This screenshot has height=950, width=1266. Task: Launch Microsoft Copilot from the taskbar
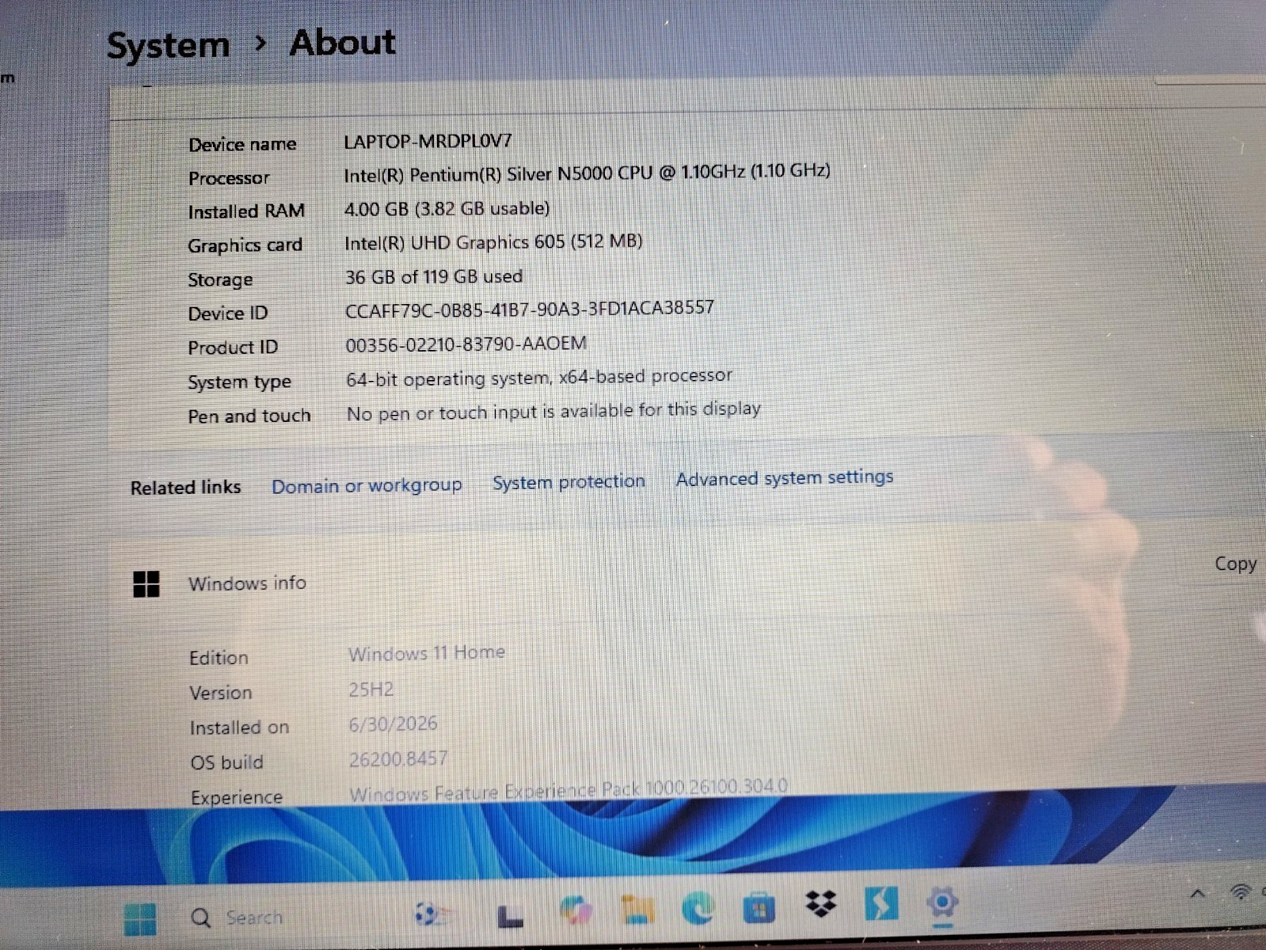click(576, 910)
